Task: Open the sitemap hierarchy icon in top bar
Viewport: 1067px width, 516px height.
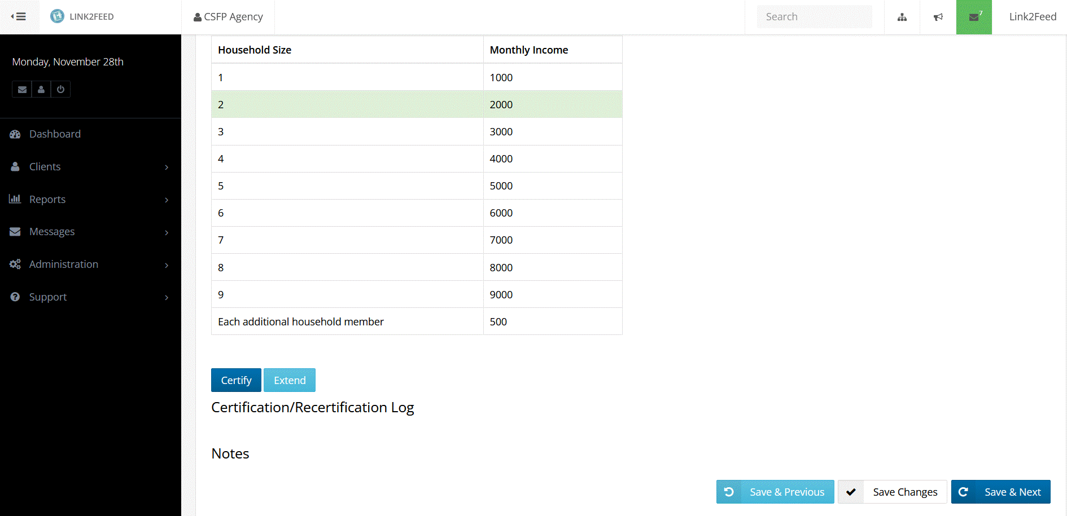Action: pyautogui.click(x=902, y=17)
